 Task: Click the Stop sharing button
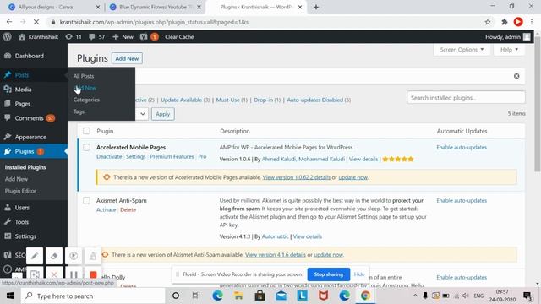coord(329,274)
